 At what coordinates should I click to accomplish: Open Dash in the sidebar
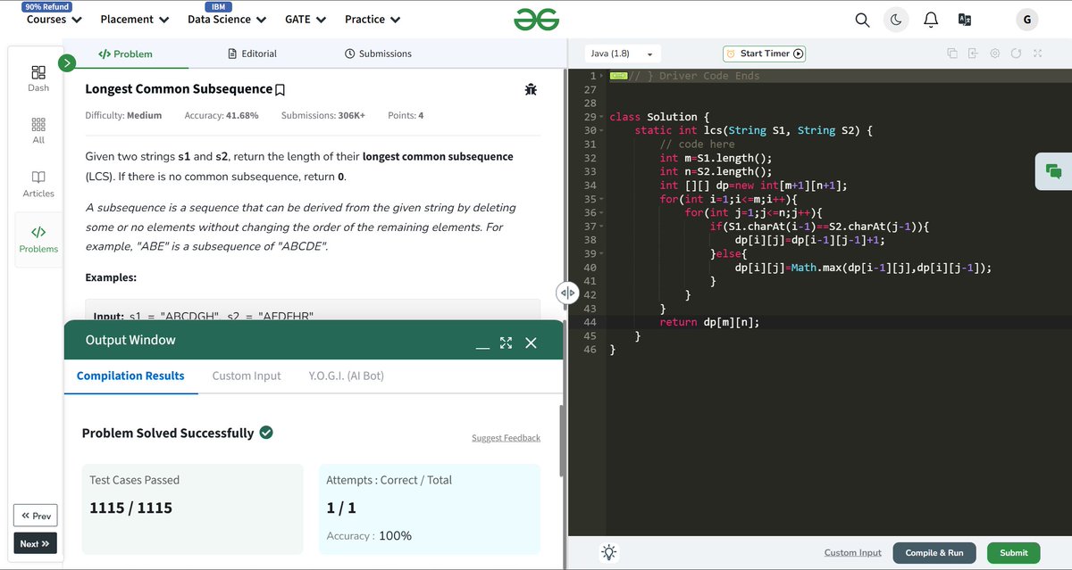[x=38, y=78]
